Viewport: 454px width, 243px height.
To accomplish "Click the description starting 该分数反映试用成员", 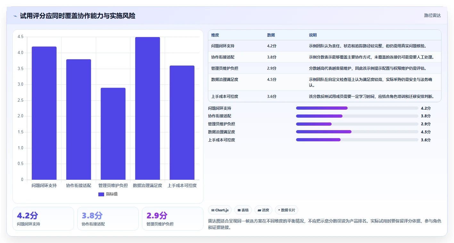I will click(x=371, y=97).
